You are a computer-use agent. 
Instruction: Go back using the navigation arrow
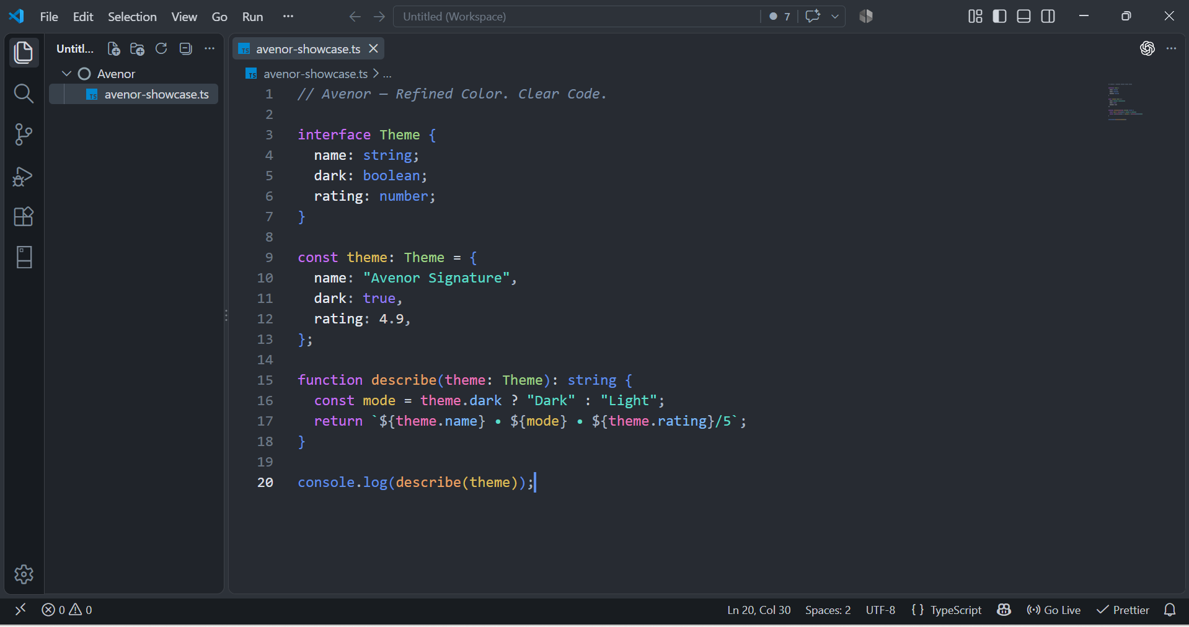(x=355, y=17)
